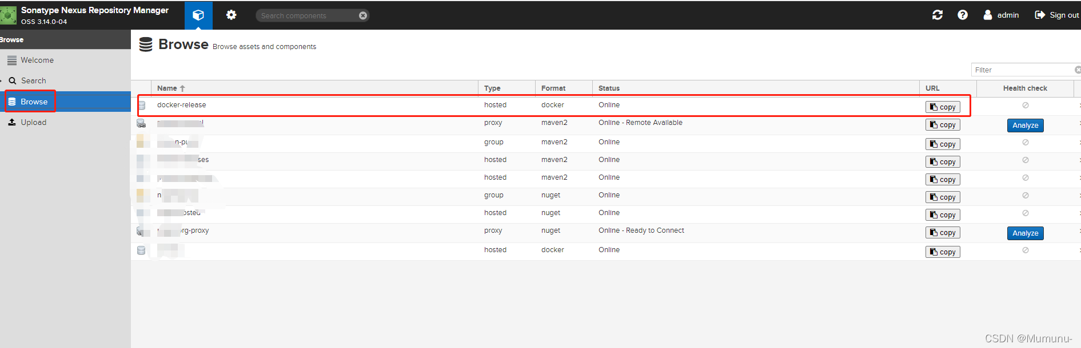Click Sign out
The image size is (1081, 348).
[1057, 15]
